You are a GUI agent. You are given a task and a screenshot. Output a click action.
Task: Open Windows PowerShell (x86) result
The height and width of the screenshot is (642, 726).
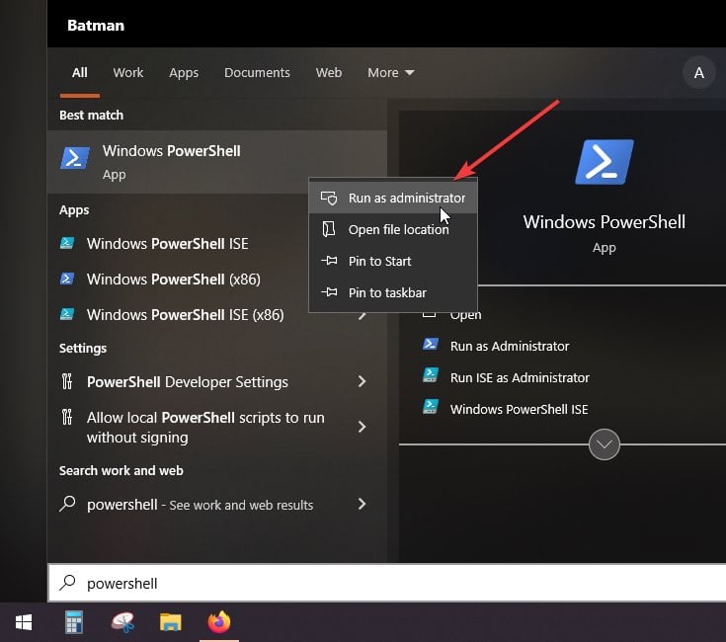click(x=174, y=280)
